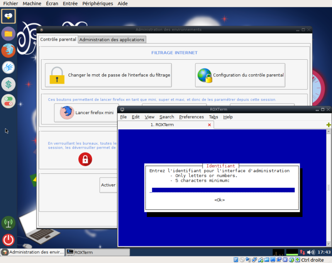
Task: Click the VirtualBox optical disc status icon
Action: [x=242, y=260]
